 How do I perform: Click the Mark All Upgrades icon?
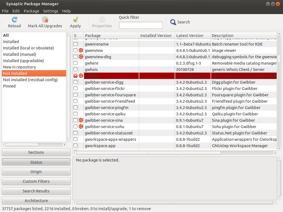click(45, 20)
